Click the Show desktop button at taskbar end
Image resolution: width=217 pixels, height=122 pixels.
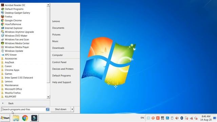point(215,118)
